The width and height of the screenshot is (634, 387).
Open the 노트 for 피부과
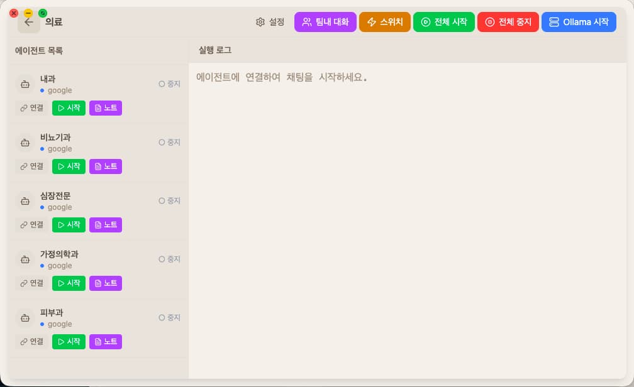coord(106,342)
